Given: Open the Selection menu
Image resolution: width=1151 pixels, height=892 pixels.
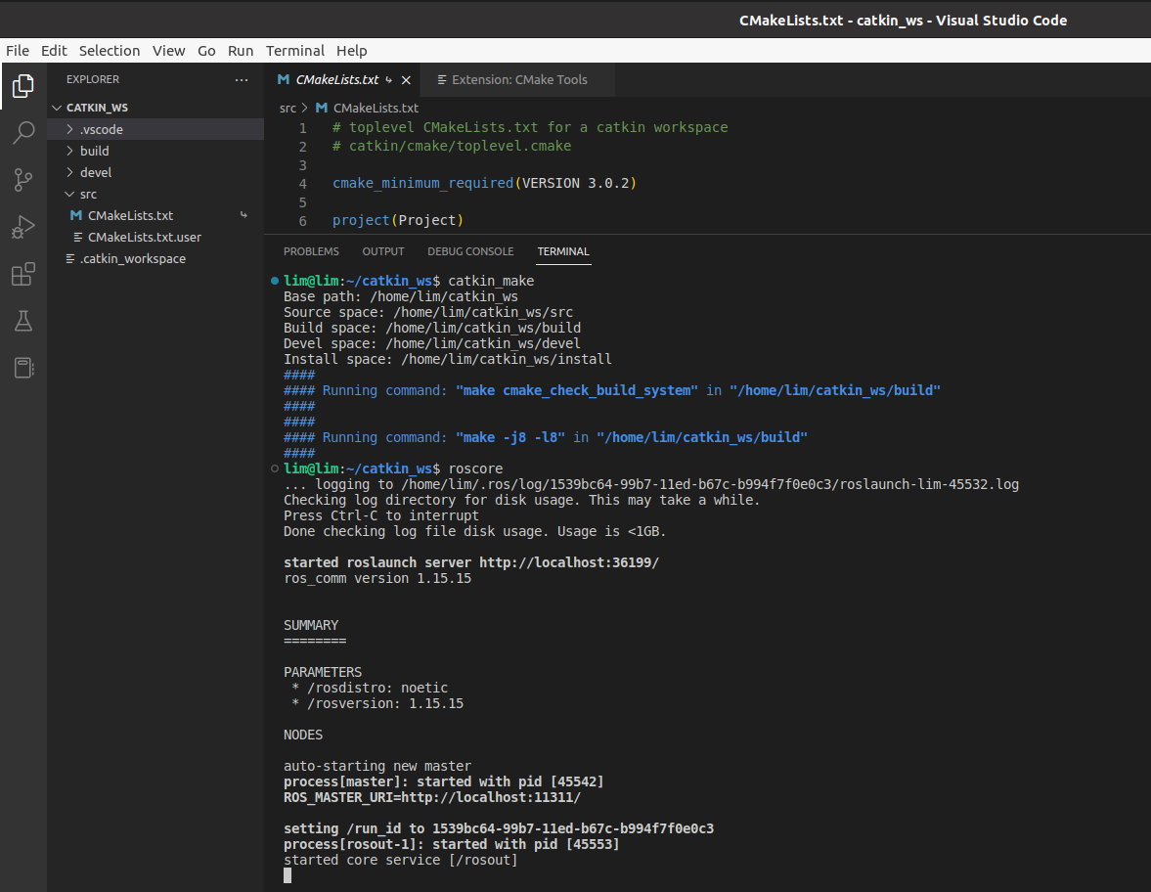Looking at the screenshot, I should click(110, 51).
